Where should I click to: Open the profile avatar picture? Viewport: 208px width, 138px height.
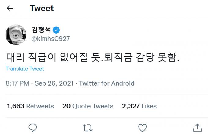(x=16, y=35)
